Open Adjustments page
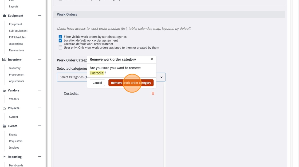 (17, 81)
